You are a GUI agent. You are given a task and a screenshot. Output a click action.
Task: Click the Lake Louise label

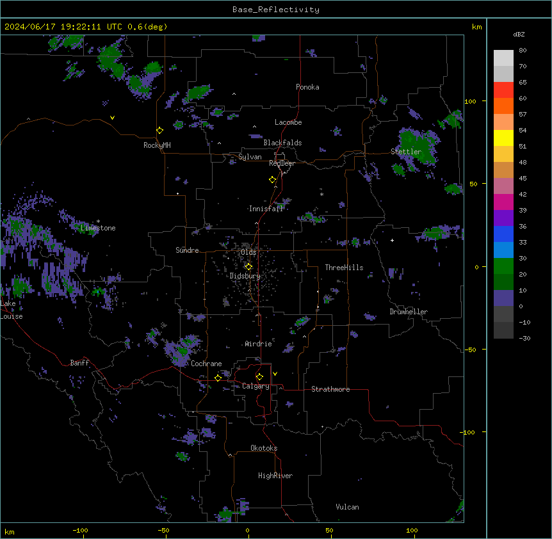pyautogui.click(x=12, y=310)
